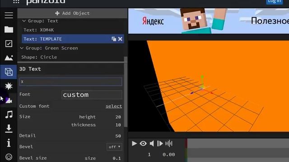Screen dimensions: 289x162
Task: Click the 3D text content input field
Action: point(70,82)
